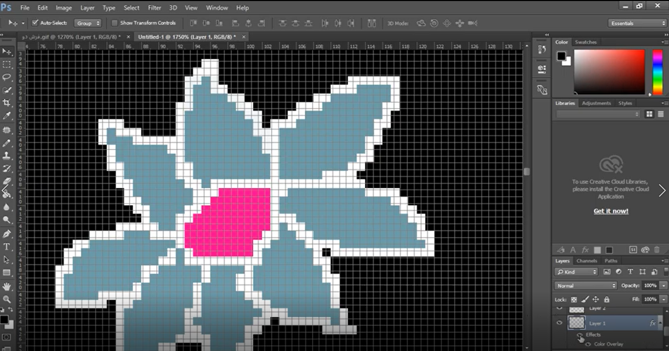This screenshot has width=669, height=351.
Task: Click Align Left Edges icon in options bar
Action: pyautogui.click(x=235, y=23)
